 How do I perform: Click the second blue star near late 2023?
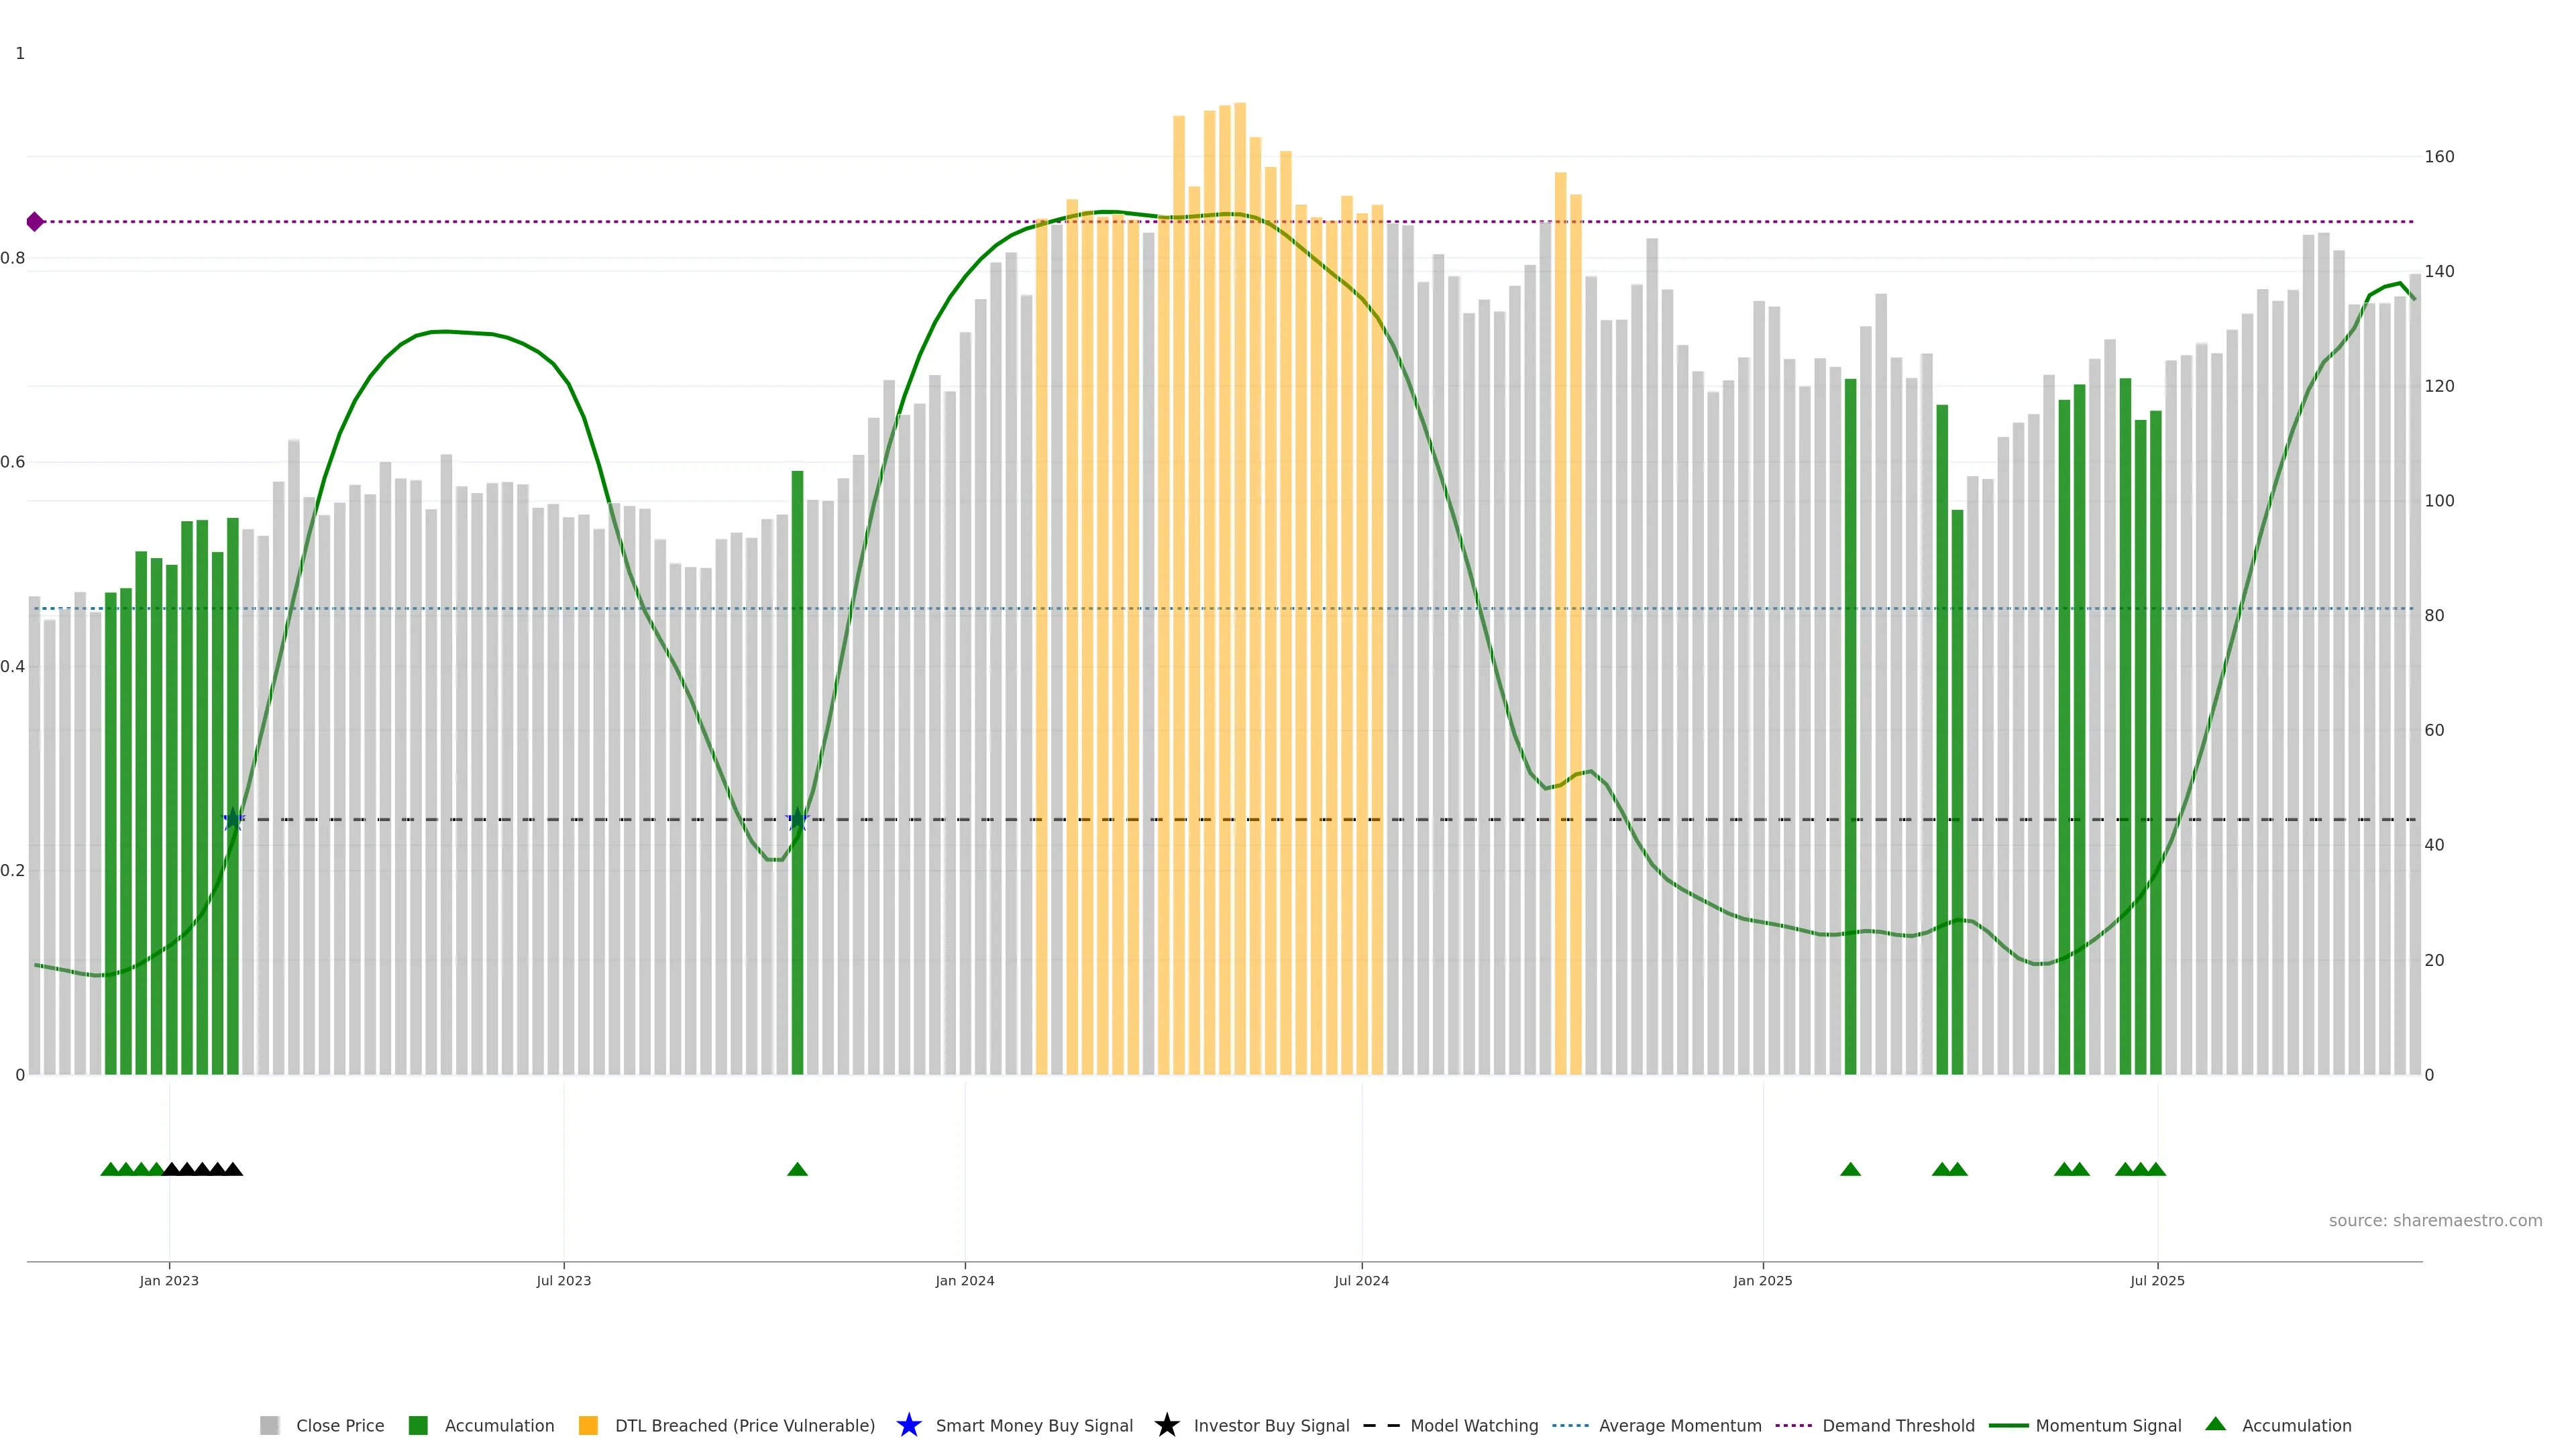coord(797,819)
